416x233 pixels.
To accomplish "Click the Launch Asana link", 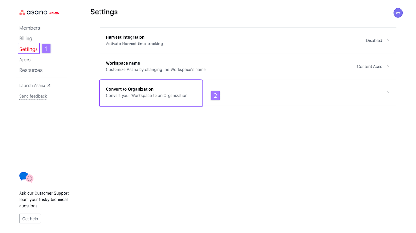I will pyautogui.click(x=32, y=86).
